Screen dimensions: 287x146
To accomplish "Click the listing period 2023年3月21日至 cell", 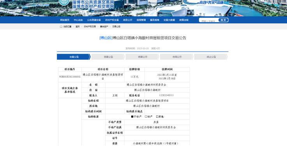I will tap(167, 77).
